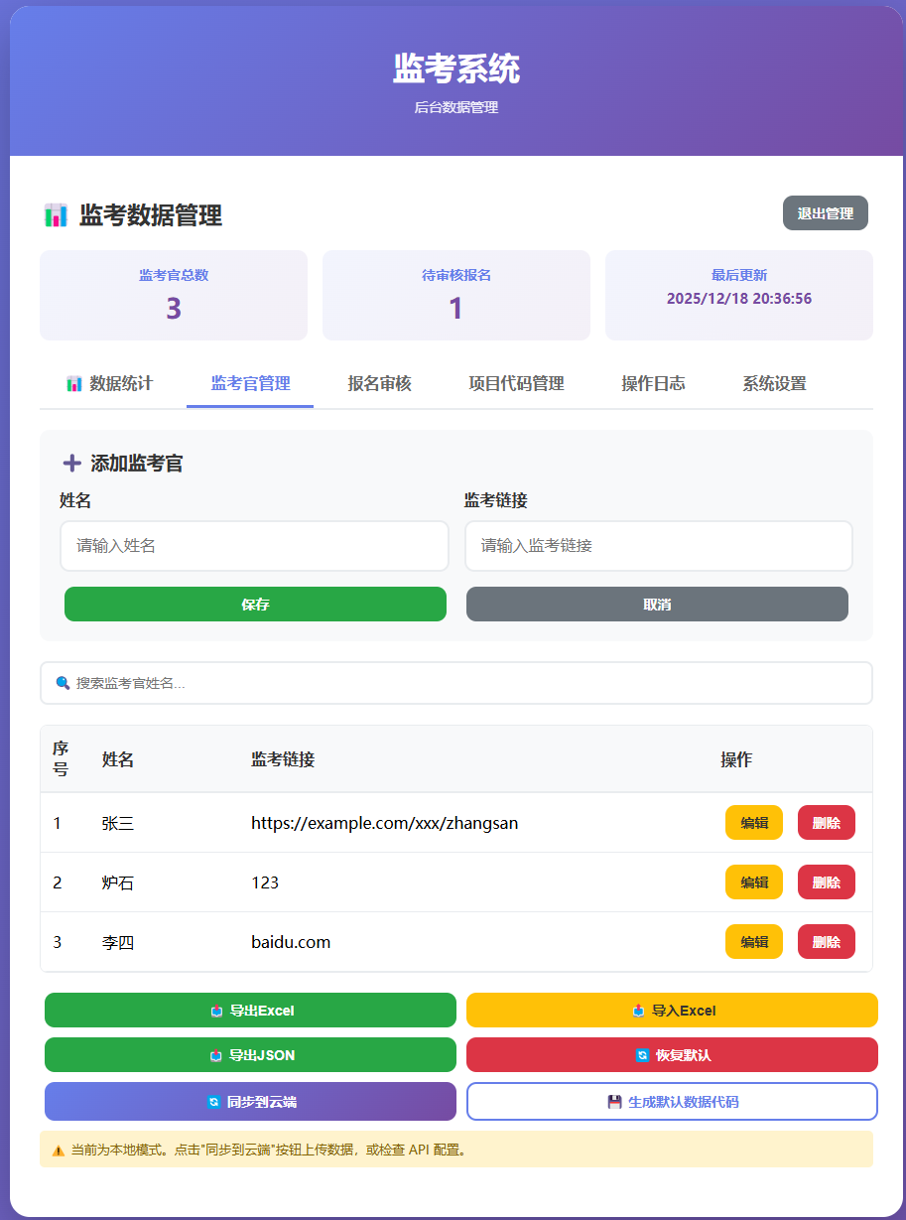Screen dimensions: 906x1220
Task: Delete the record for 李四
Action: pyautogui.click(x=826, y=941)
